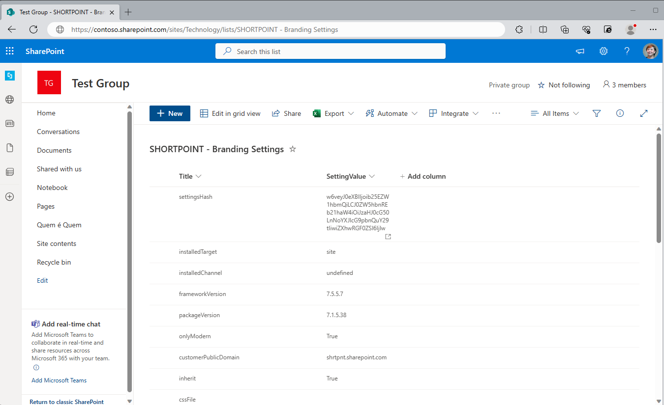Go to Home in site navigation
The height and width of the screenshot is (405, 664).
pos(46,113)
